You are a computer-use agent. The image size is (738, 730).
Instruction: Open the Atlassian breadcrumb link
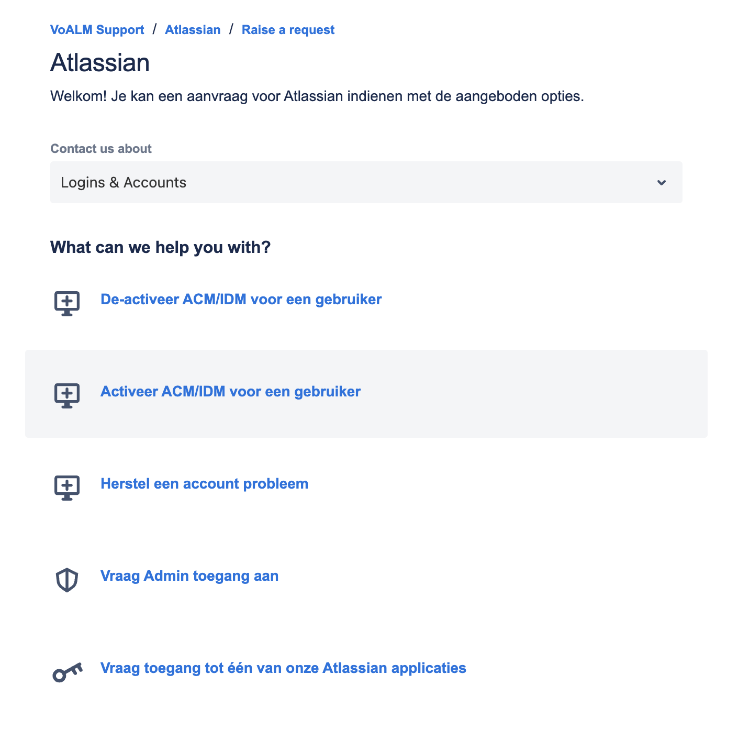[x=193, y=30]
